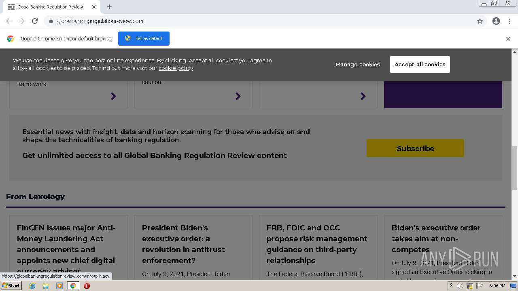This screenshot has width=518, height=291.
Task: Click scrollbar up arrow
Action: click(515, 52)
